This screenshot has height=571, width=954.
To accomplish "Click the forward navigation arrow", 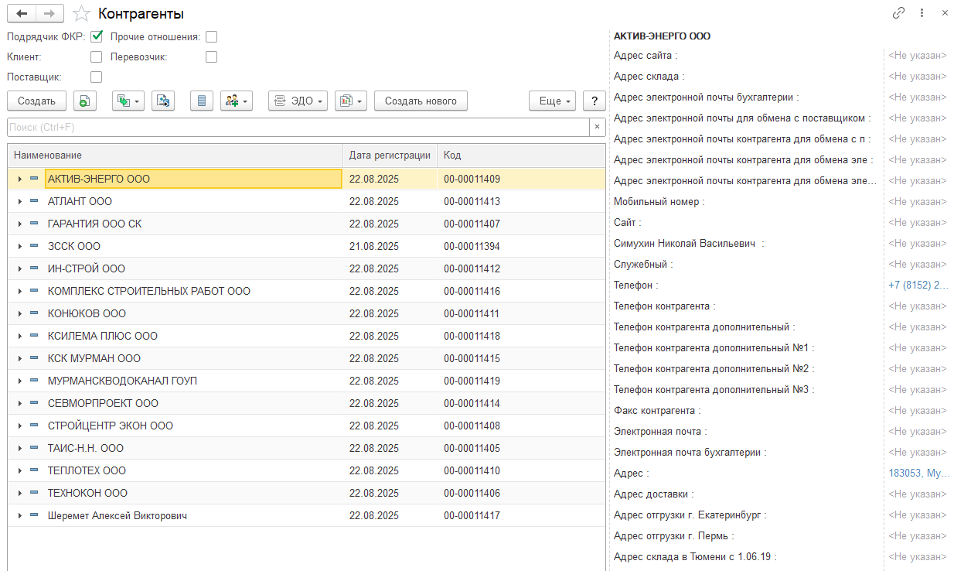I will click(49, 13).
